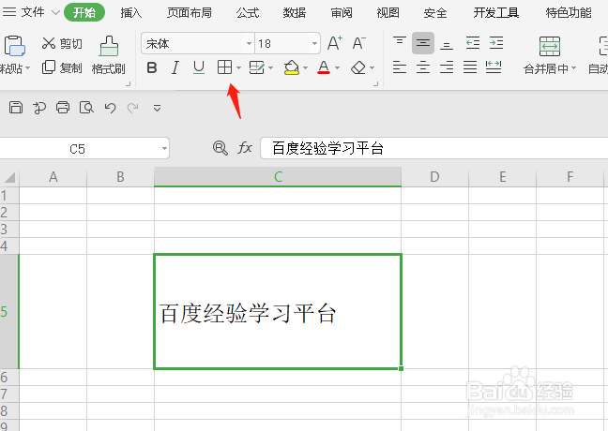Increase font size with A+ icon
Screen dimensions: 608x431
coord(335,43)
